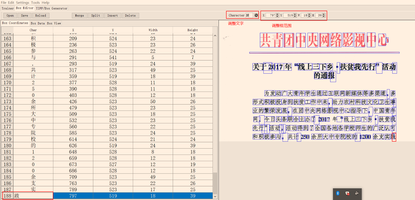Click the W value field showing 18

point(304,15)
